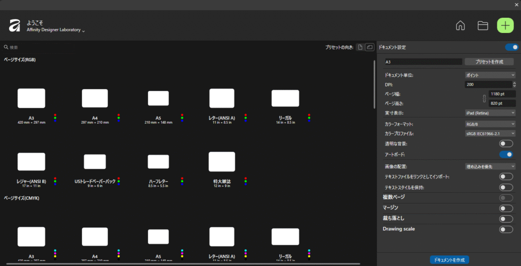Click the ドキュメントを作成 button
Screen dimensions: 521x266
point(449,260)
